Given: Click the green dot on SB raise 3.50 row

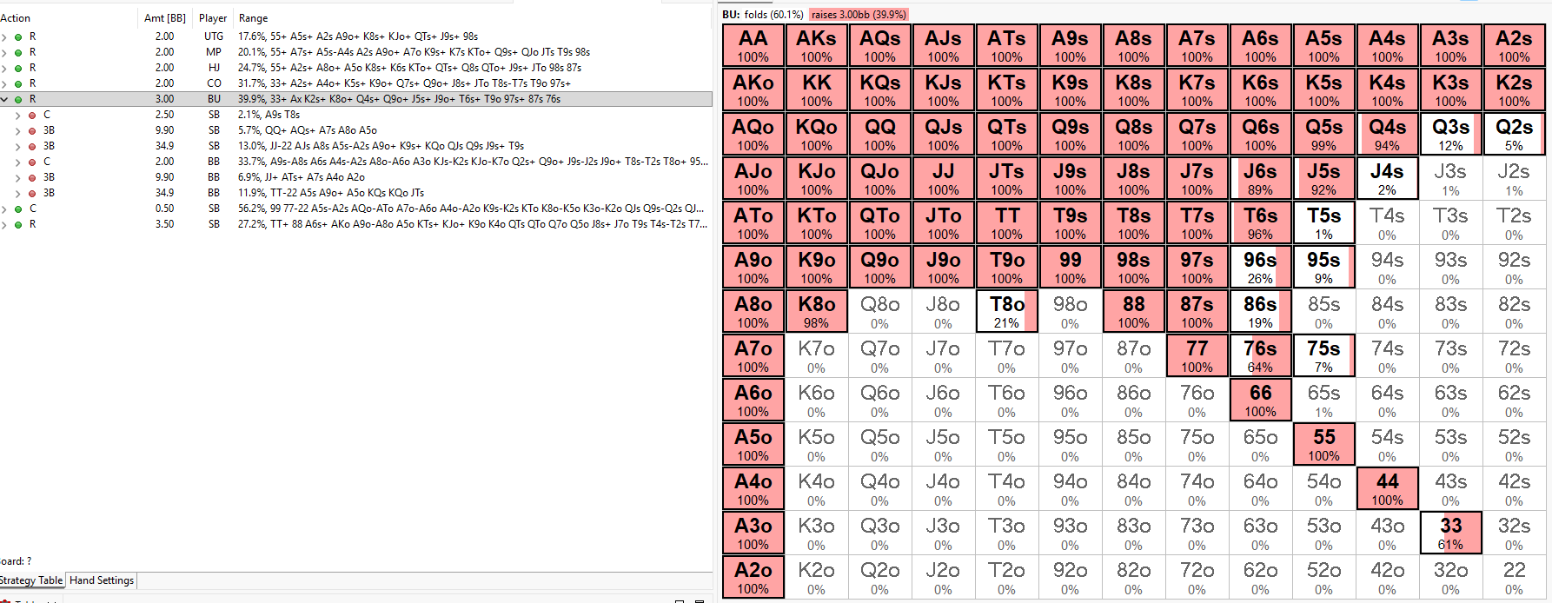Looking at the screenshot, I should click(x=18, y=224).
